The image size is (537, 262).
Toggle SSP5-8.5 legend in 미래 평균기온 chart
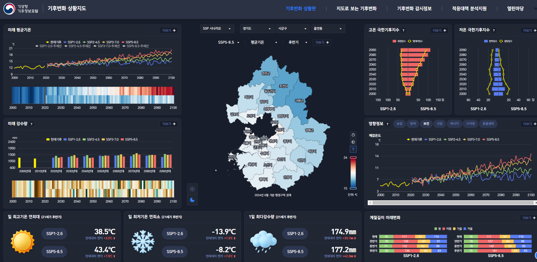pos(130,42)
